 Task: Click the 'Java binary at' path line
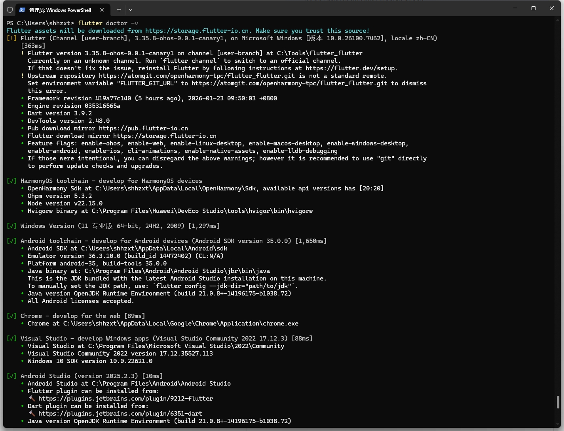[x=149, y=271]
